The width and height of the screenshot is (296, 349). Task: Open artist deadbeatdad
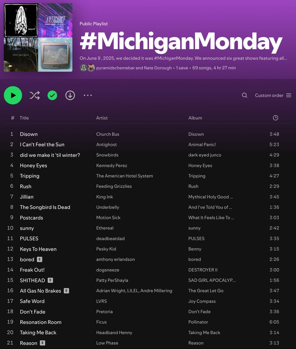[110, 239]
